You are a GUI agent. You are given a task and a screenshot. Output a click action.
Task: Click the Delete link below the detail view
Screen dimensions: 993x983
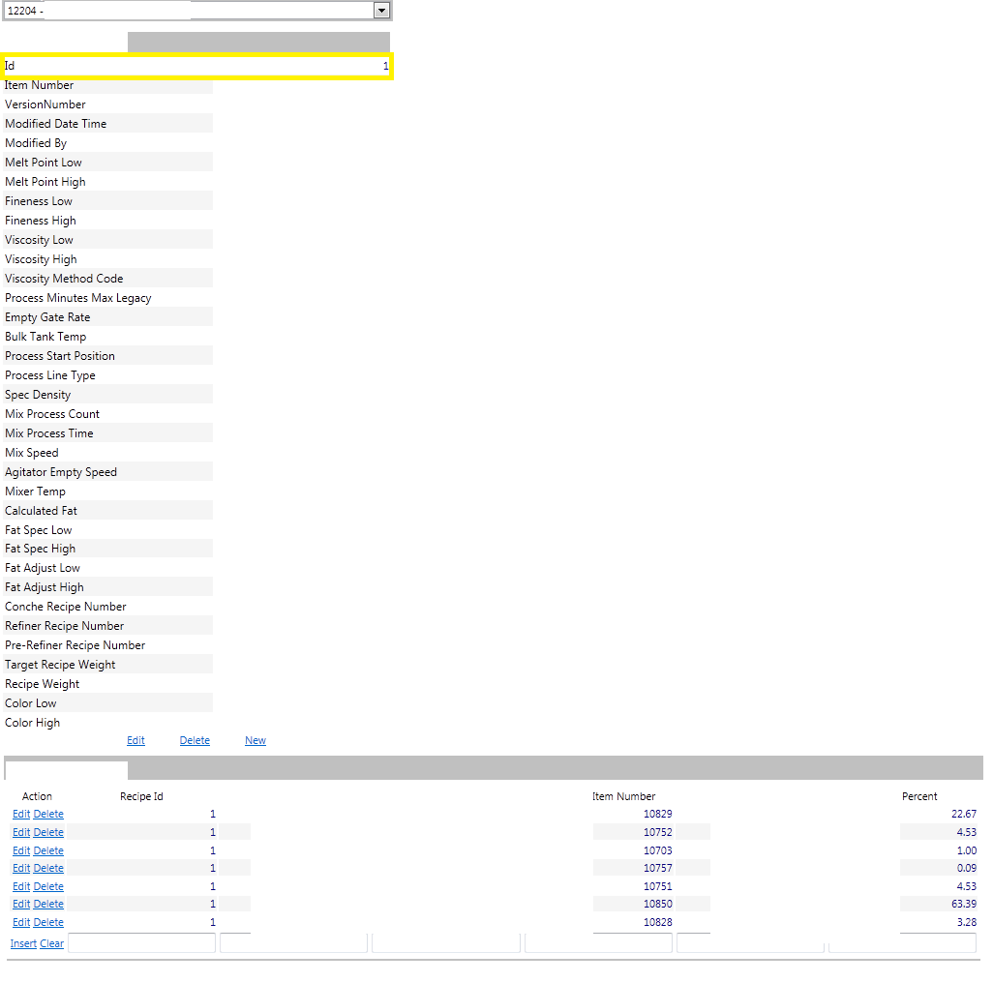(x=195, y=740)
